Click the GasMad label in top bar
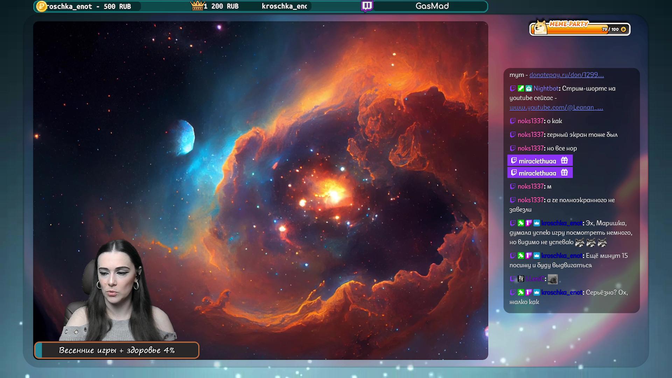 pyautogui.click(x=432, y=6)
